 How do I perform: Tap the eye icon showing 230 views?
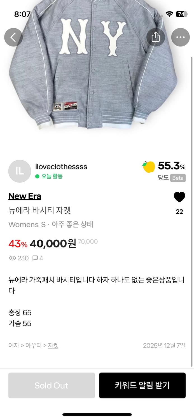click(x=12, y=258)
